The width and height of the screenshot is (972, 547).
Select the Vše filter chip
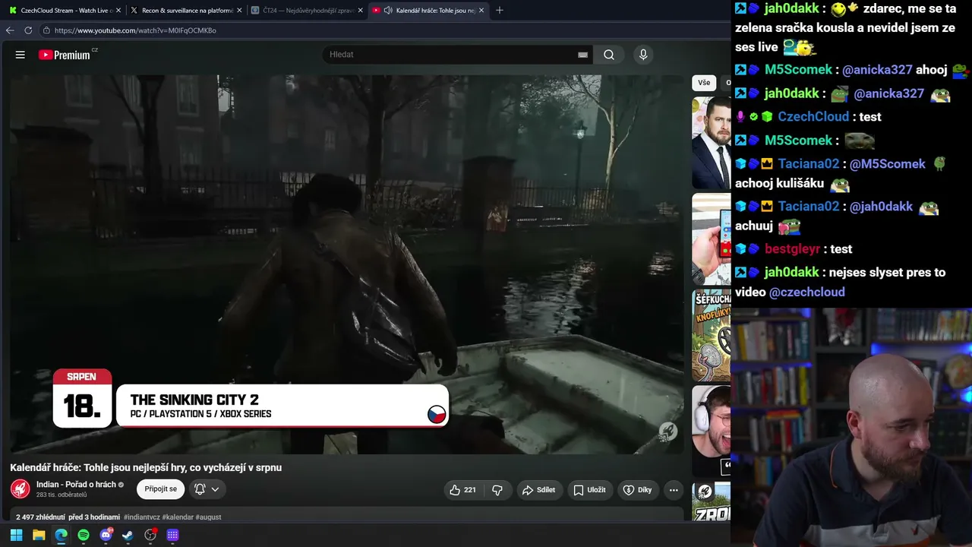click(x=704, y=83)
